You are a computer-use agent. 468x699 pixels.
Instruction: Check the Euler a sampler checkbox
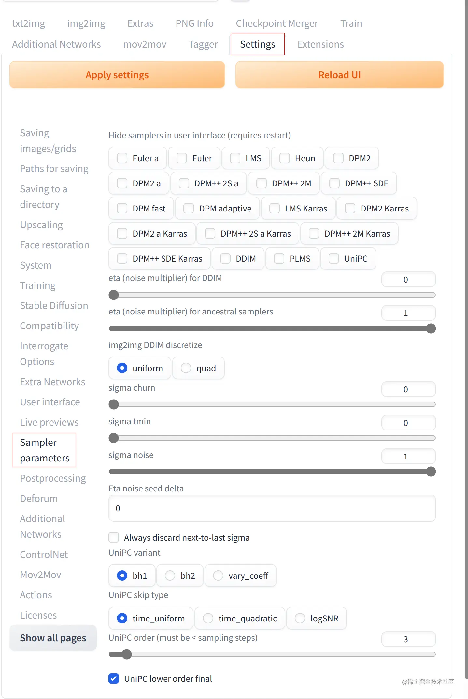click(x=122, y=158)
